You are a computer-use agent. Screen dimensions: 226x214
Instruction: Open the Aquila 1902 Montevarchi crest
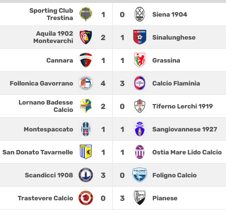coord(86,37)
